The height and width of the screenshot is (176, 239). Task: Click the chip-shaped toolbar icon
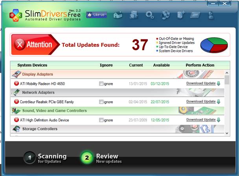click(x=195, y=15)
